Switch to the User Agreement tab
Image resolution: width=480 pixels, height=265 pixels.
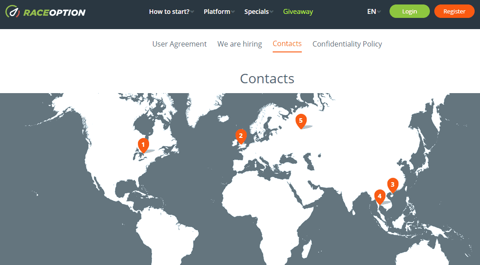pos(180,44)
